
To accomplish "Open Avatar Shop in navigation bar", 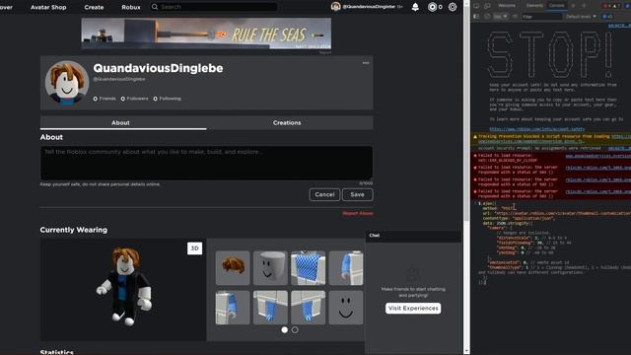I will pos(48,7).
